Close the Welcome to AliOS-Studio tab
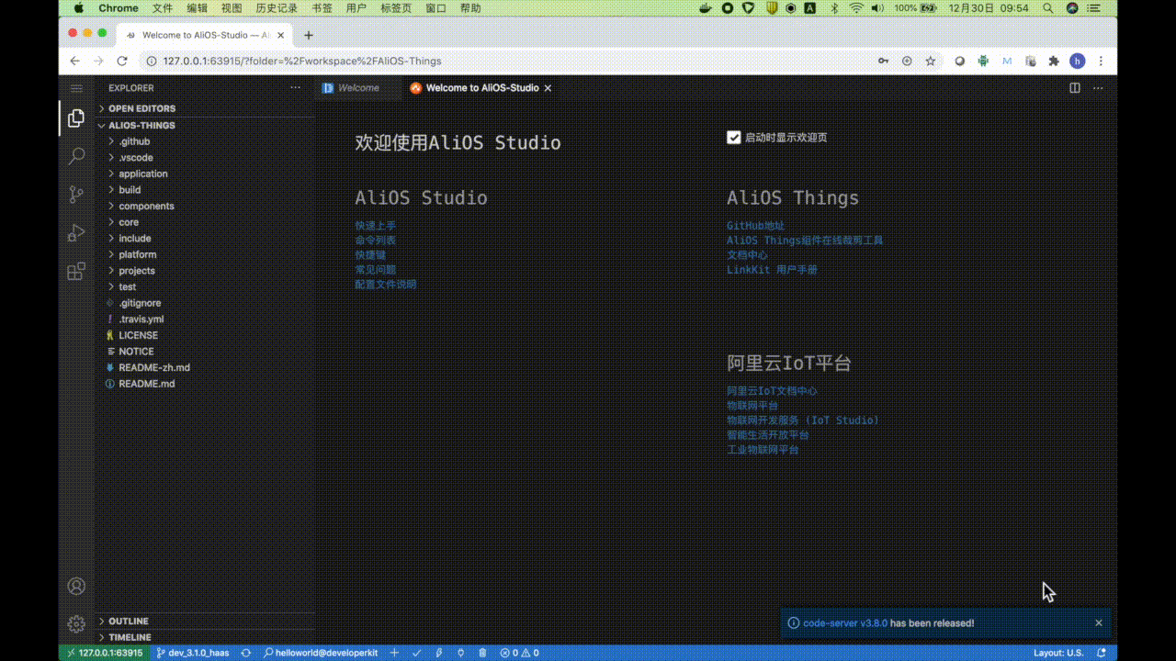The image size is (1176, 661). pyautogui.click(x=548, y=88)
